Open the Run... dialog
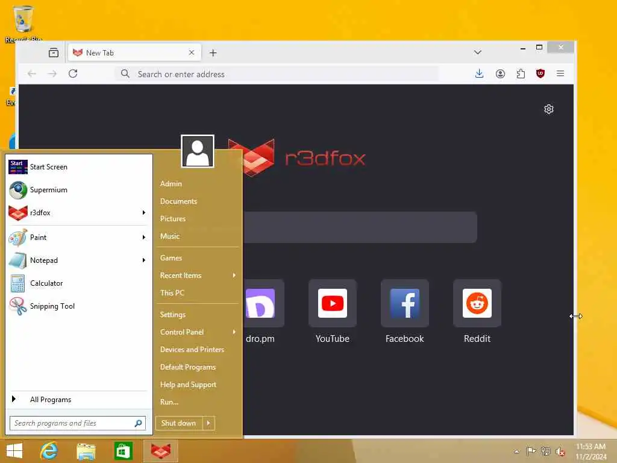This screenshot has width=617, height=463. [x=169, y=402]
